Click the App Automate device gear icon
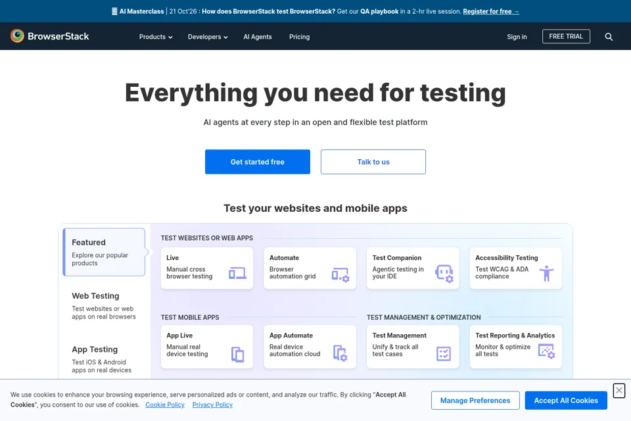The width and height of the screenshot is (631, 421). pos(340,353)
